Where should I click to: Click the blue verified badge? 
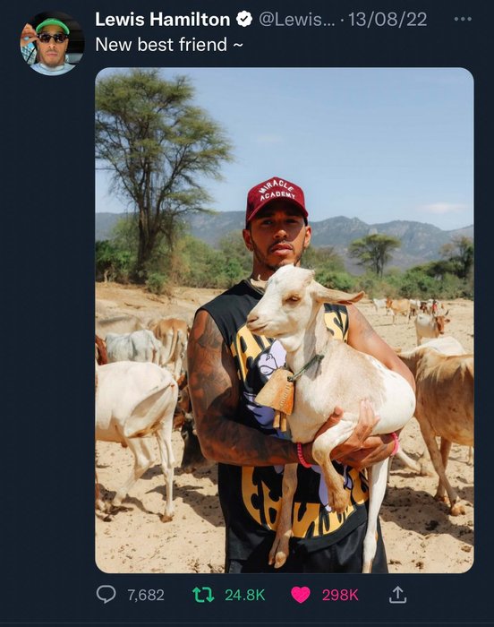tap(244, 19)
